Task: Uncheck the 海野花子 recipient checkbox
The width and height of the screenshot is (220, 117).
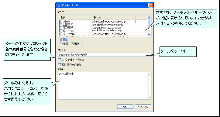Action: coord(60,28)
